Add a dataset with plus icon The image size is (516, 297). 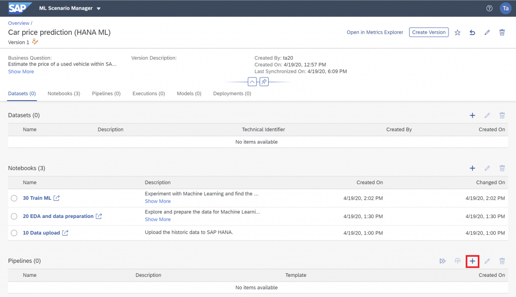click(472, 115)
